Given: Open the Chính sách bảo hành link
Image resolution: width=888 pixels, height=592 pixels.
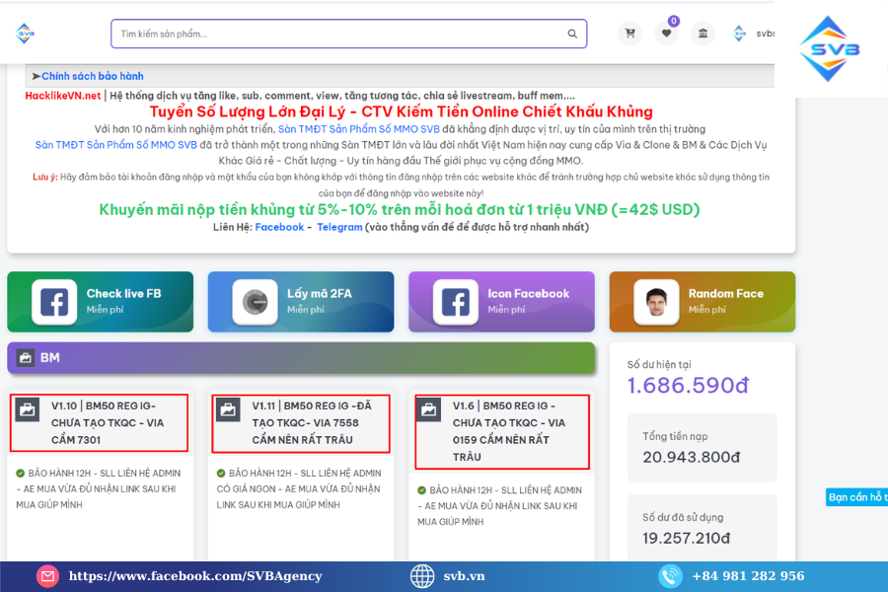Looking at the screenshot, I should point(93,76).
